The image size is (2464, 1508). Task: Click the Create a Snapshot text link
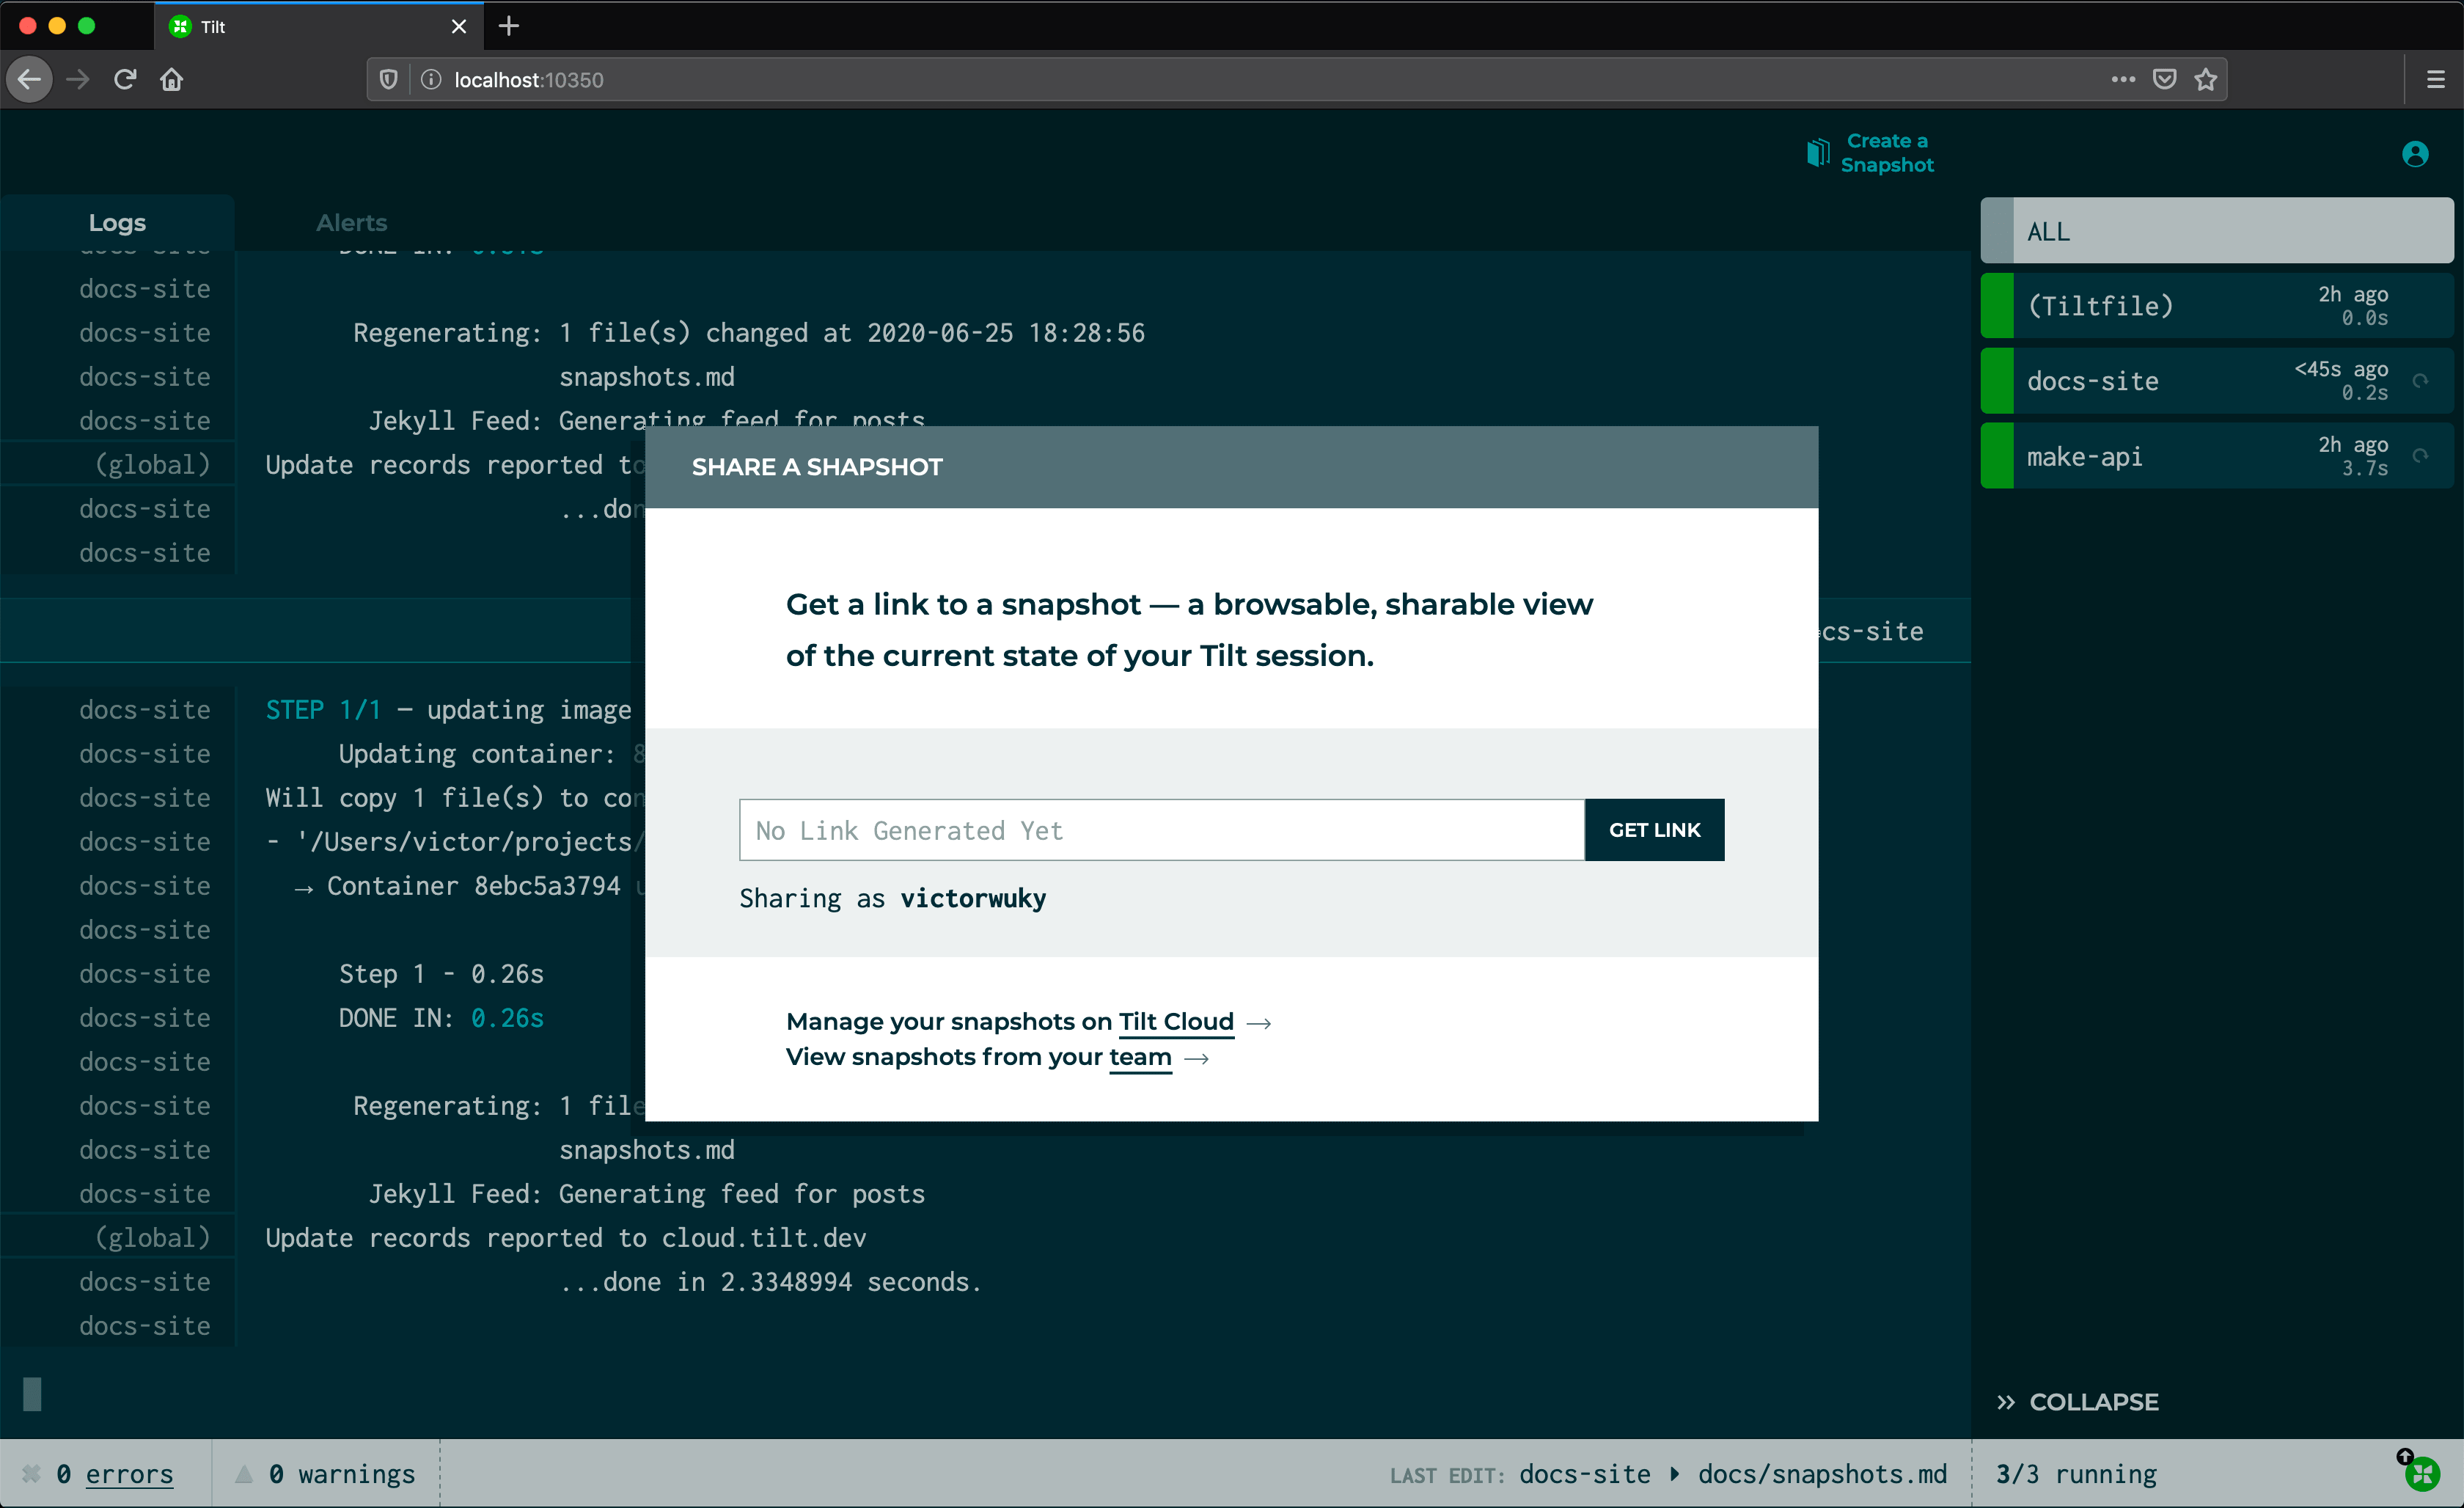[x=1887, y=153]
